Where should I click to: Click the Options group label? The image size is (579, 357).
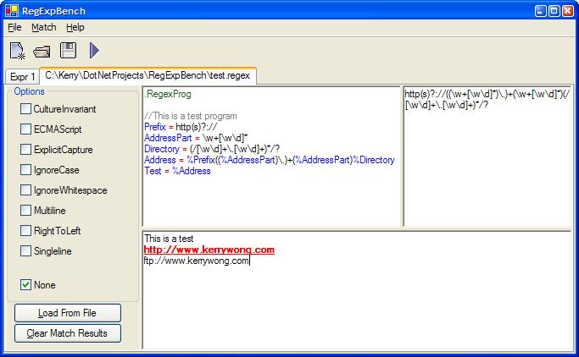[29, 91]
